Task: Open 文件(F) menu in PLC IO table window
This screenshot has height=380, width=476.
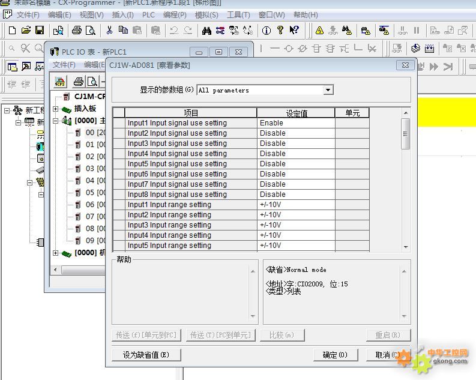Action: [64, 65]
